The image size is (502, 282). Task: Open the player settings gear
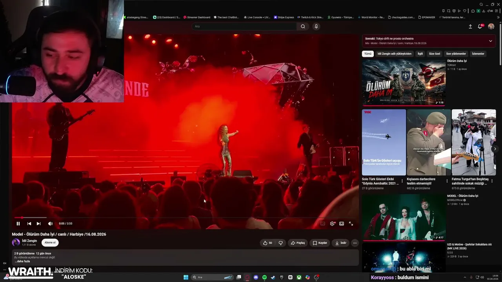(332, 224)
